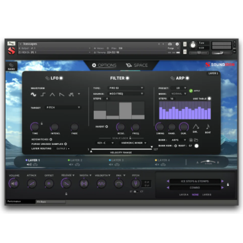Open the filter SOURCE dropdown
The width and height of the screenshot is (243, 243).
(x=126, y=94)
